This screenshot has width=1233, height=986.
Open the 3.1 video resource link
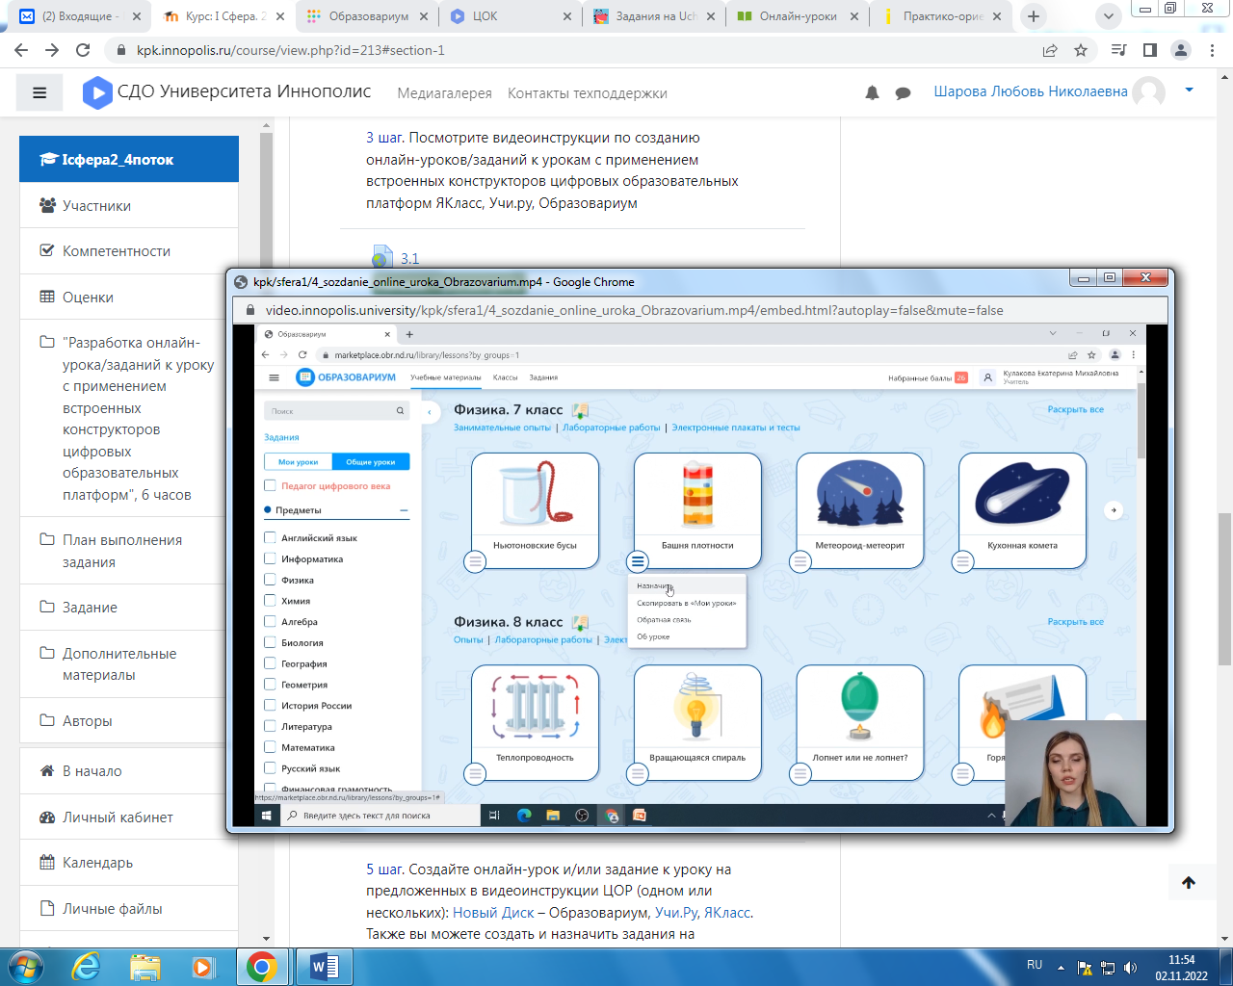click(x=409, y=258)
